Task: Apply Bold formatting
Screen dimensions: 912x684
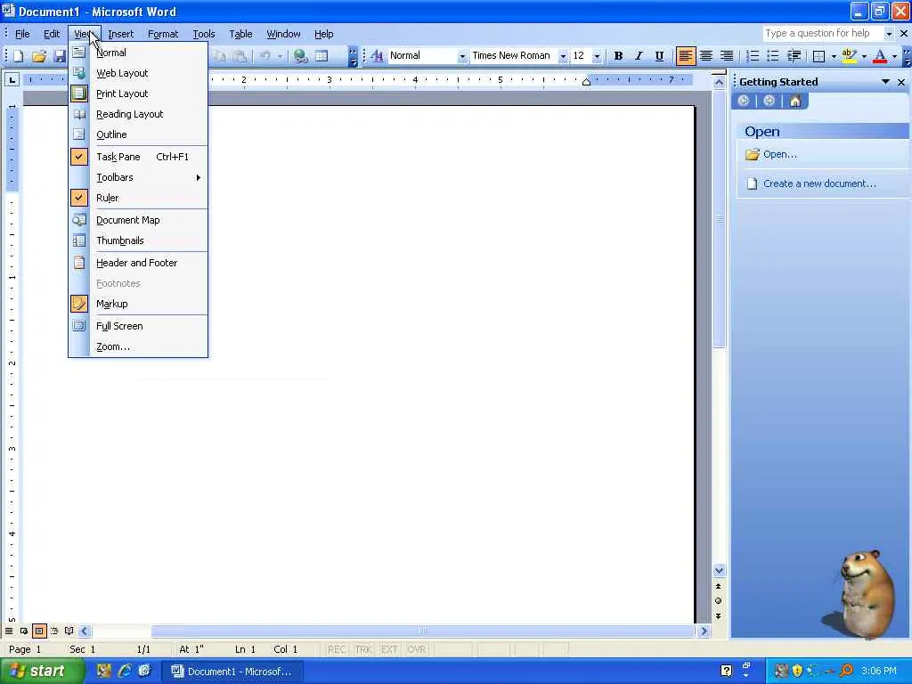Action: [x=618, y=56]
